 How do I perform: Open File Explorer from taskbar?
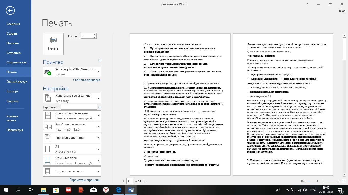[x=44, y=190]
